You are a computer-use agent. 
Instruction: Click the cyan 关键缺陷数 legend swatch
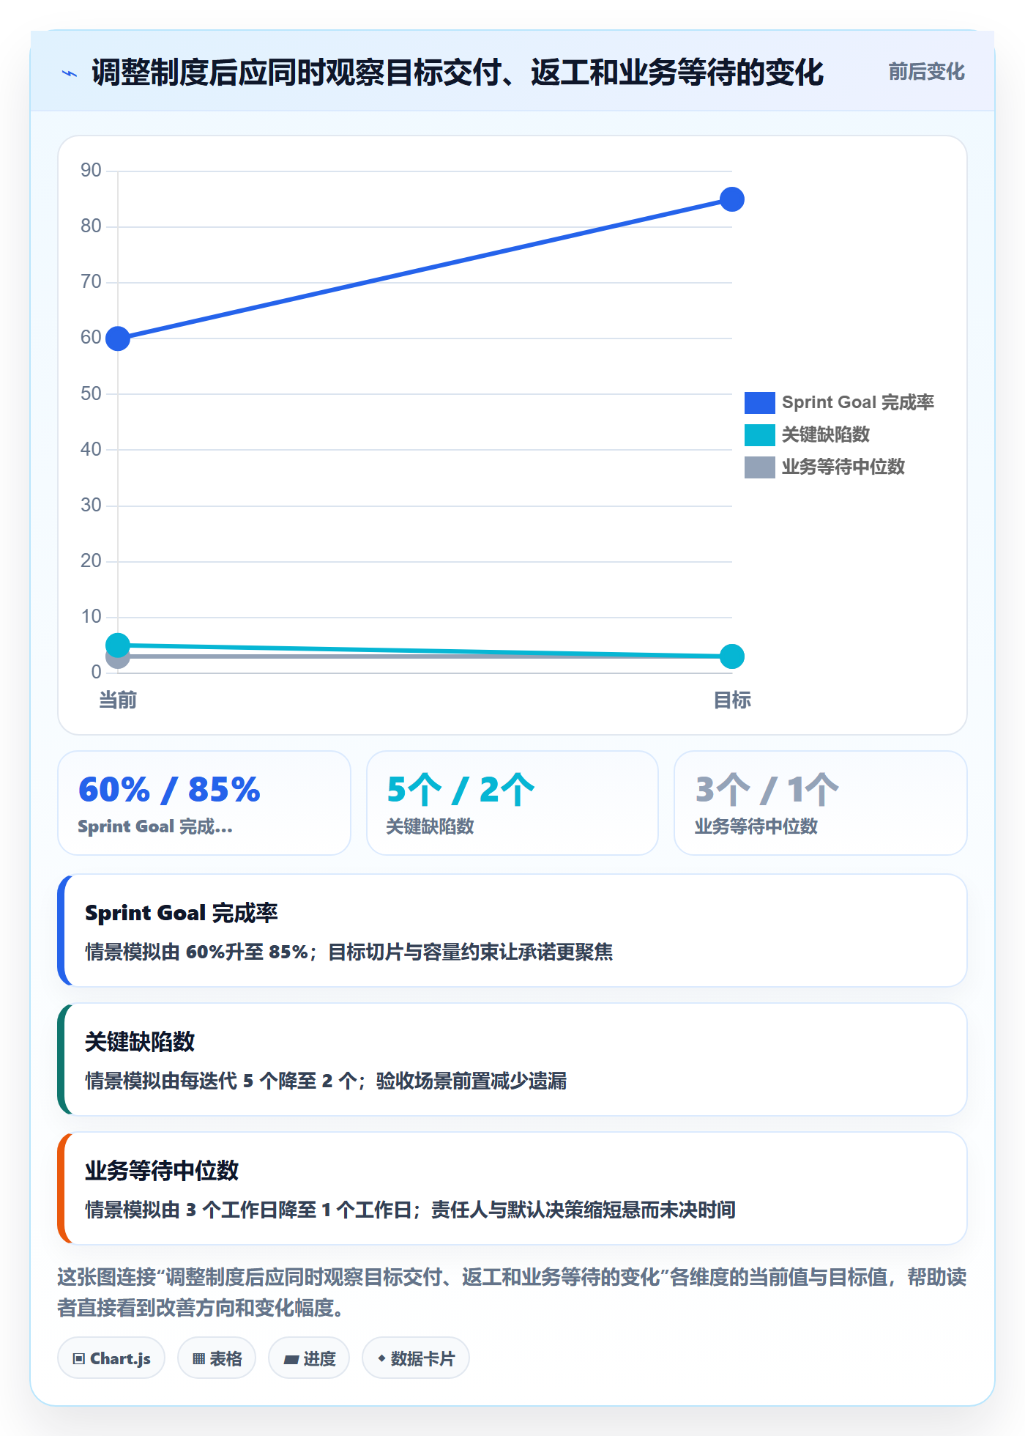760,434
